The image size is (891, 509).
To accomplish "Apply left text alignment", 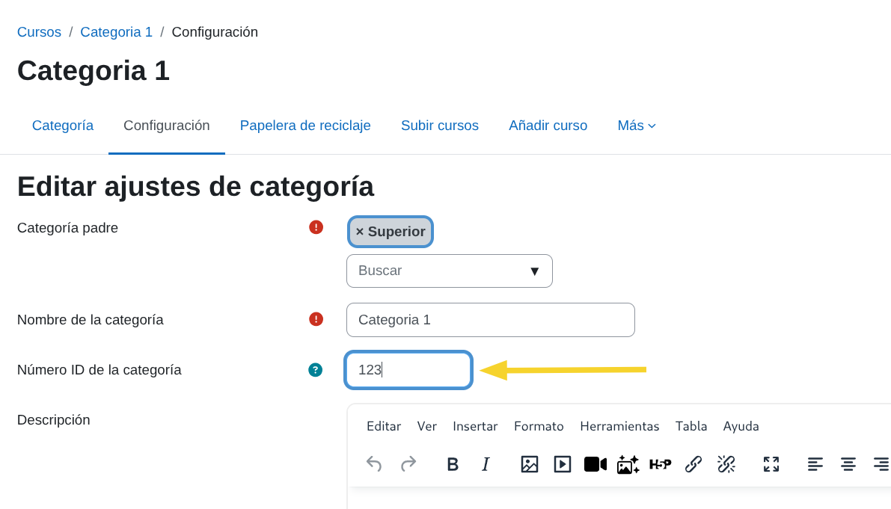I will coord(815,464).
